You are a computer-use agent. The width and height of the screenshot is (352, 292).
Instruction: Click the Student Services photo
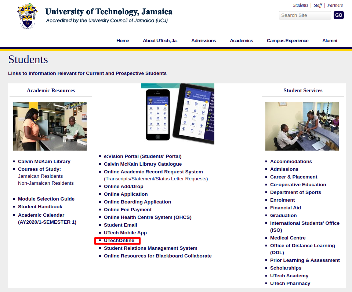[x=302, y=126]
